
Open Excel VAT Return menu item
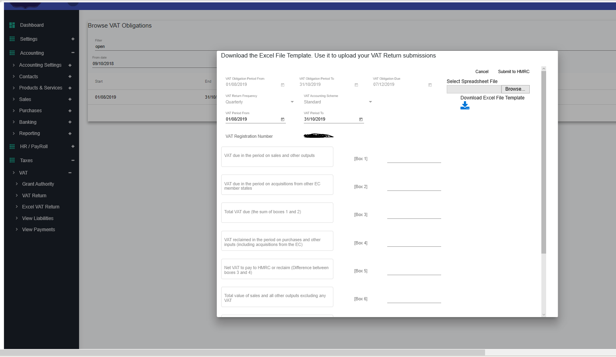tap(41, 207)
